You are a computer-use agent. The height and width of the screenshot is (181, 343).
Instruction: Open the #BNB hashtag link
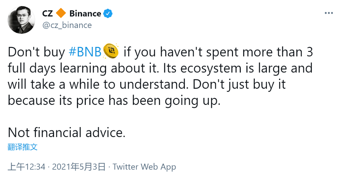click(84, 51)
